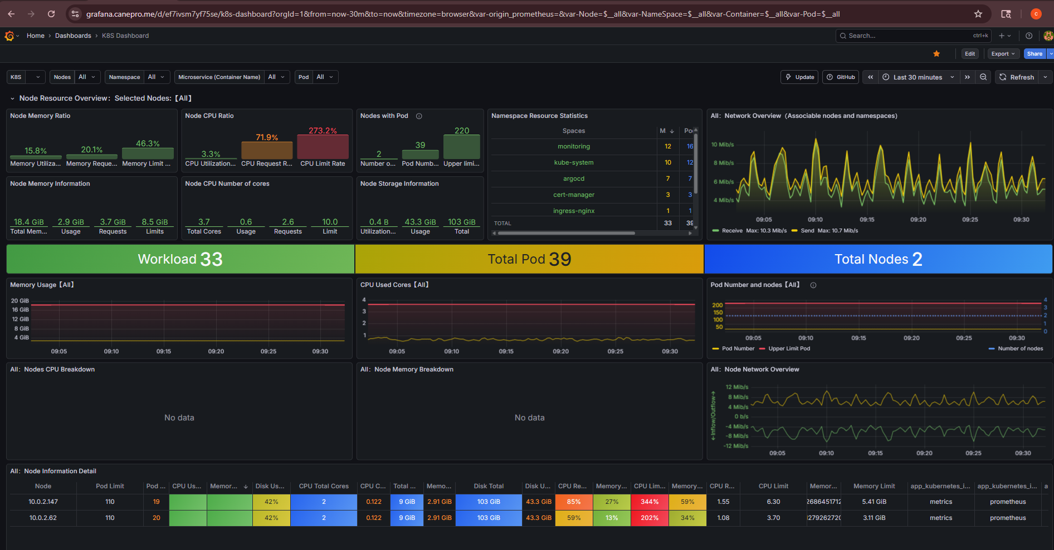The width and height of the screenshot is (1054, 550).
Task: Click the Pod Limit column header
Action: pyautogui.click(x=110, y=487)
